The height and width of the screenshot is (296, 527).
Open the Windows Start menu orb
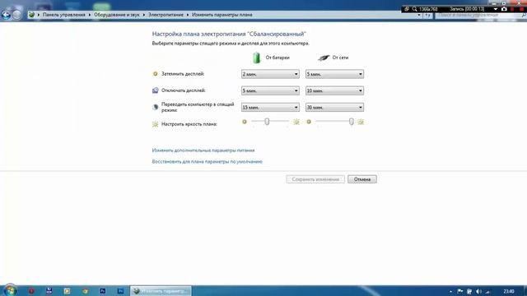coord(10,290)
